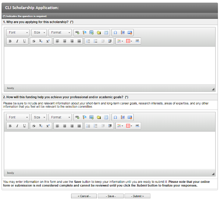Open Size dropdown in second editor
This screenshot has height=201, width=221.
click(39, 117)
